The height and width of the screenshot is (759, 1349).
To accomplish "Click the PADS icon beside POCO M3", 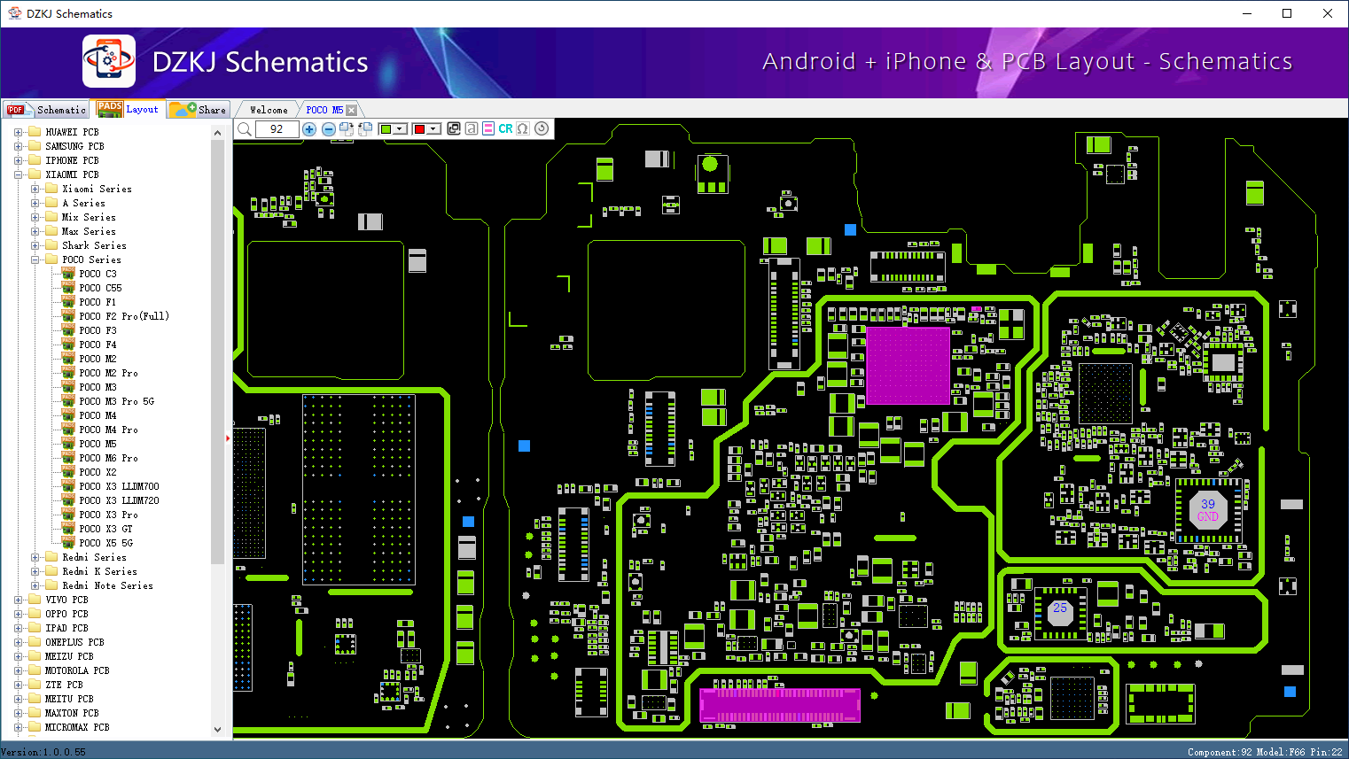I will click(x=68, y=386).
